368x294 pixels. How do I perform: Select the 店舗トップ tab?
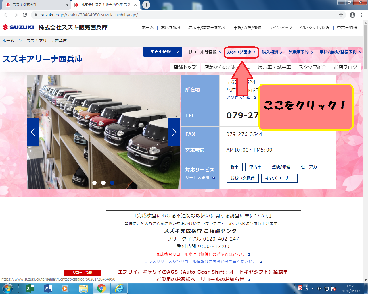[185, 67]
